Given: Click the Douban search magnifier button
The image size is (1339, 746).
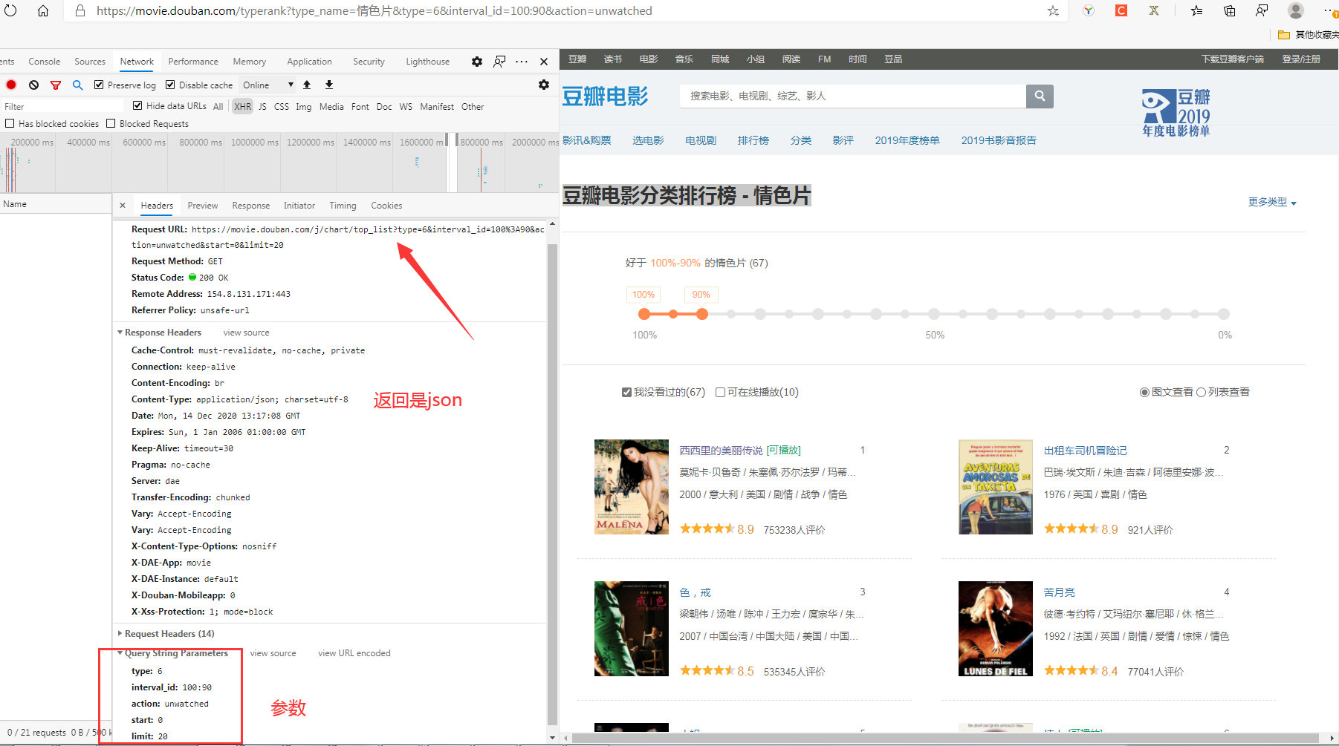Looking at the screenshot, I should click(x=1040, y=96).
